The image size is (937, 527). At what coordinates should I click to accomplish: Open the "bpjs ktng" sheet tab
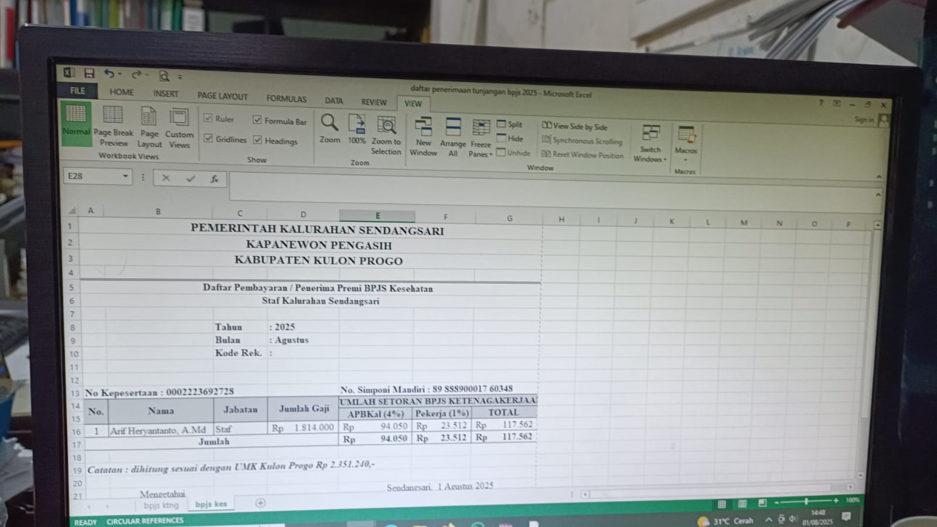point(161,505)
